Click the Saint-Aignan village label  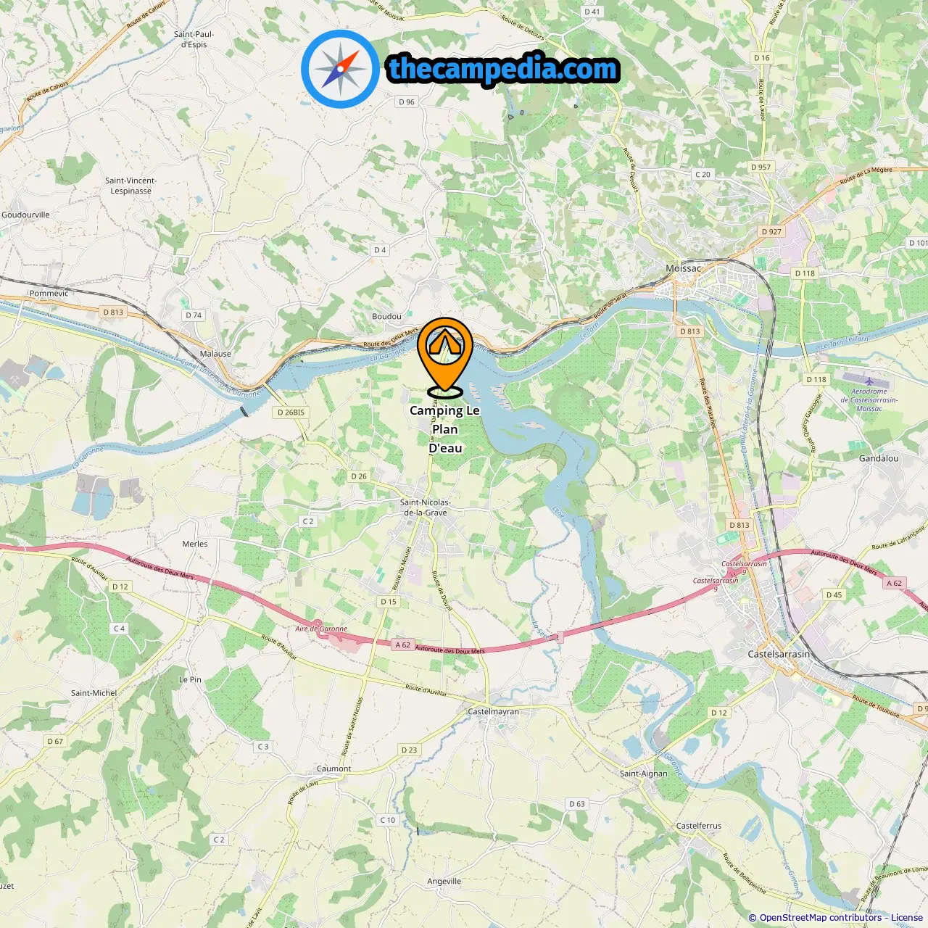click(643, 774)
